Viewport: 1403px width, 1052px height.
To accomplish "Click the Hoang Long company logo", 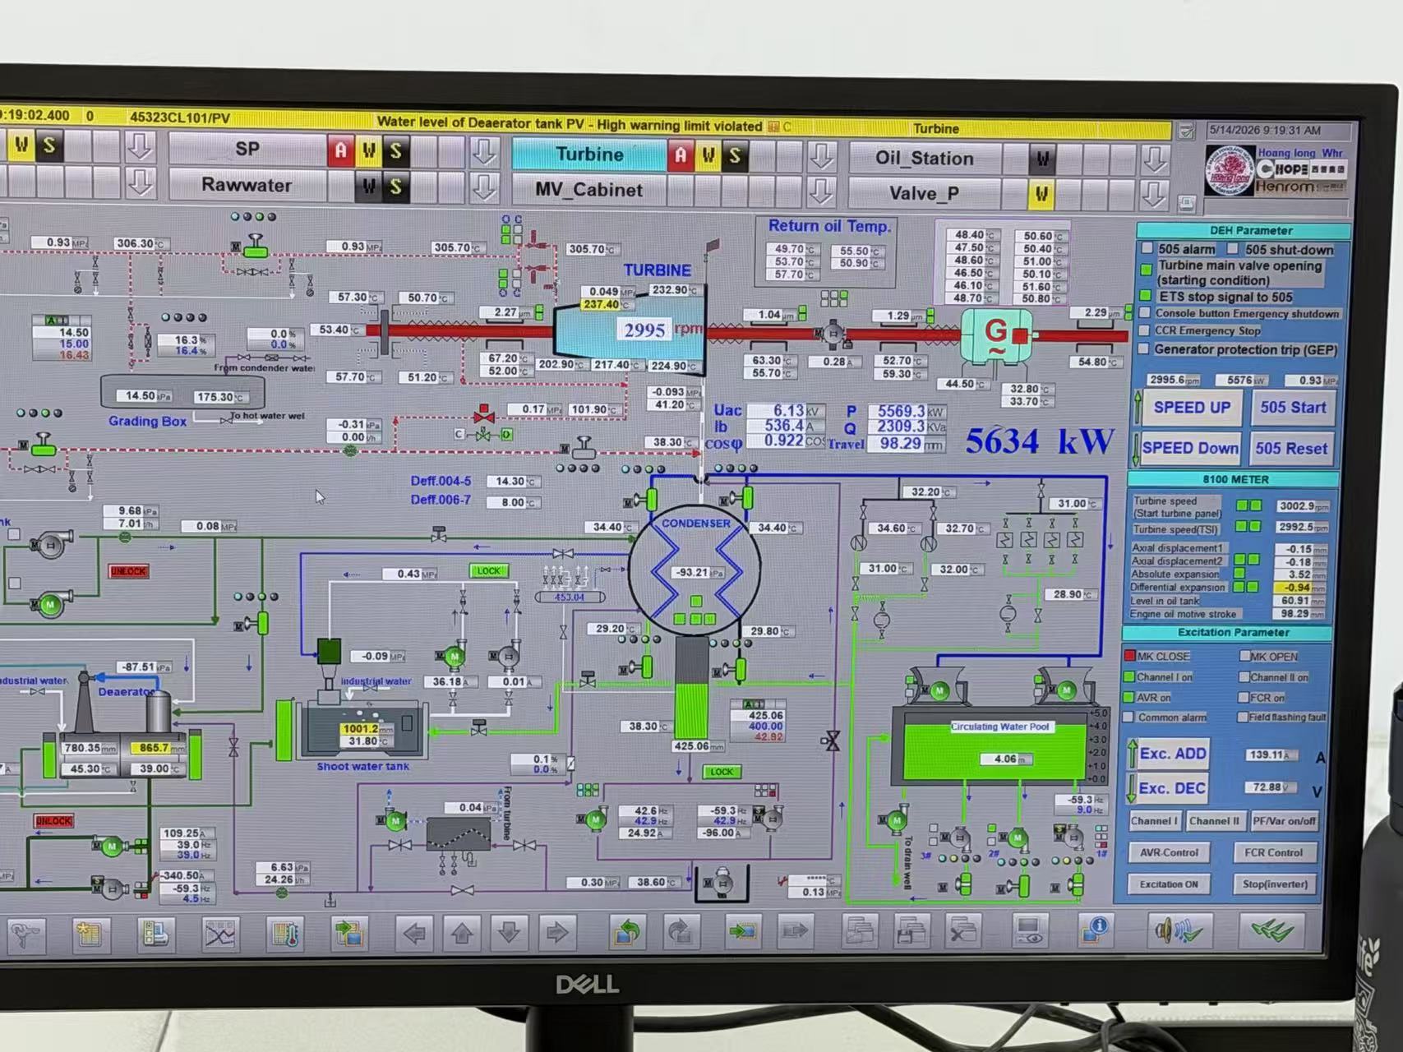I will click(1230, 171).
